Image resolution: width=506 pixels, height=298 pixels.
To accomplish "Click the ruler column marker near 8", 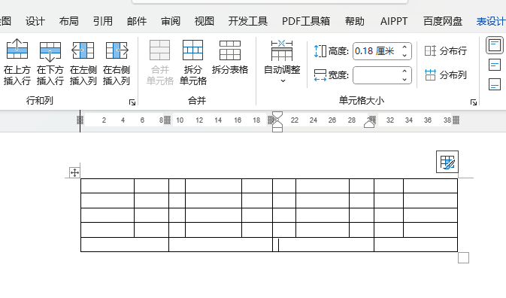I will tap(167, 120).
